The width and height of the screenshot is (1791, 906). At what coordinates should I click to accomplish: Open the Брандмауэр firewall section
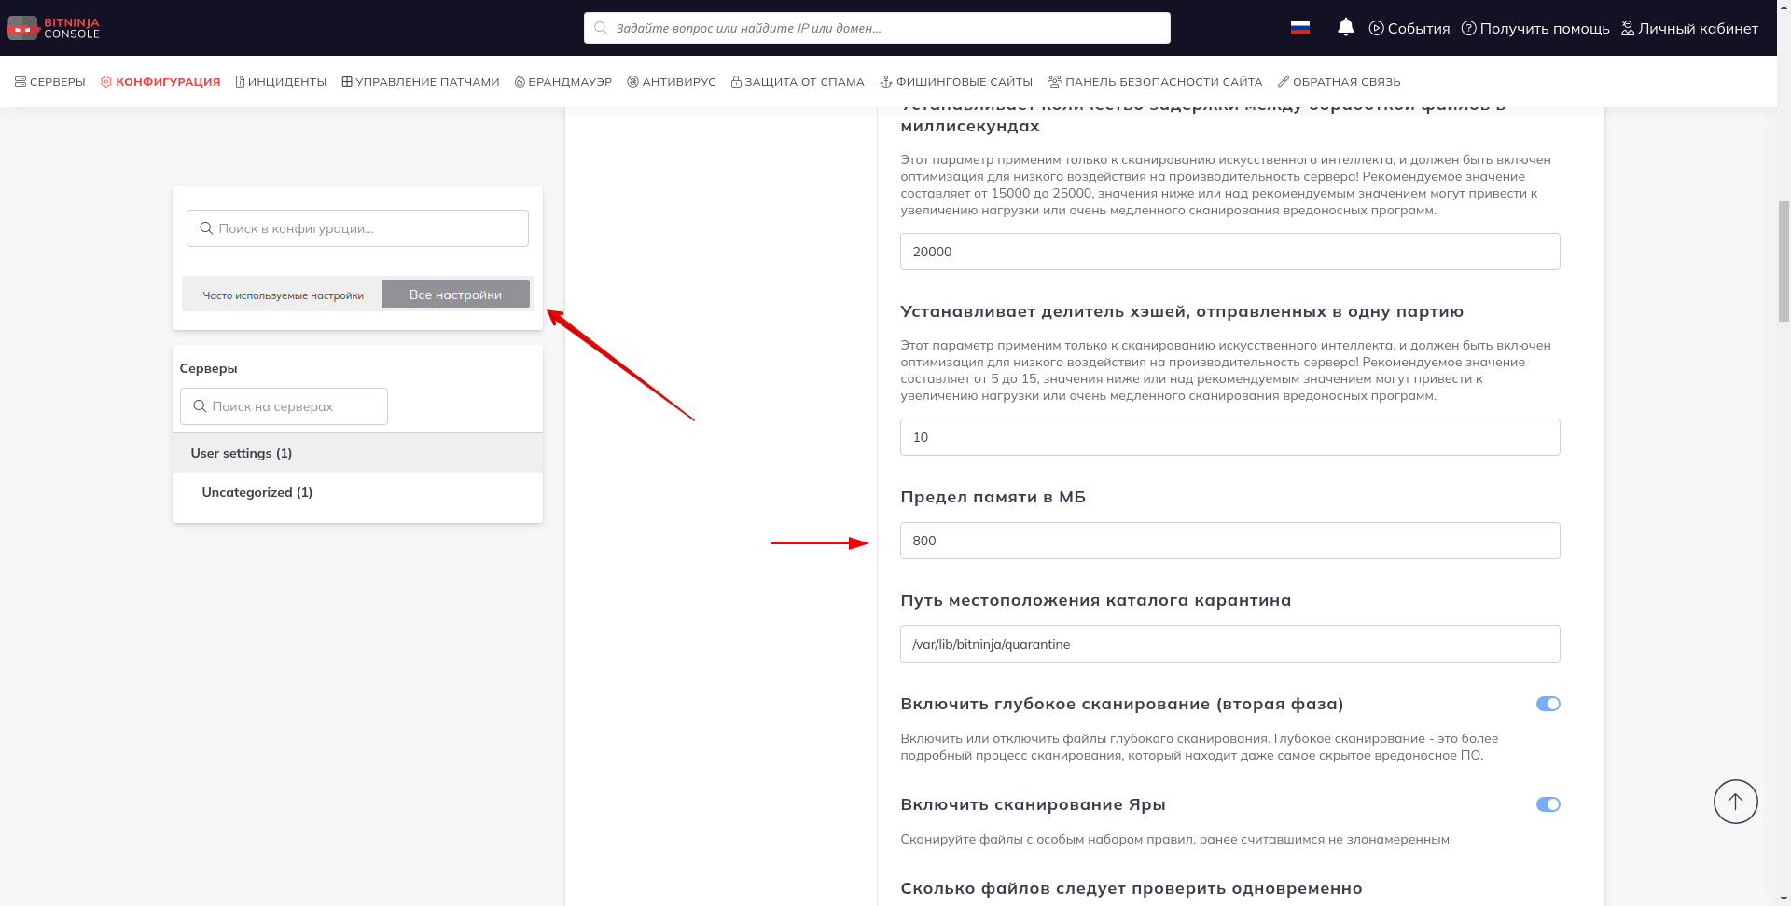pyautogui.click(x=563, y=82)
